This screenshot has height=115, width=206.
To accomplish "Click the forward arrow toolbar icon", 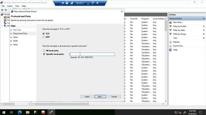I will pos(6,10).
